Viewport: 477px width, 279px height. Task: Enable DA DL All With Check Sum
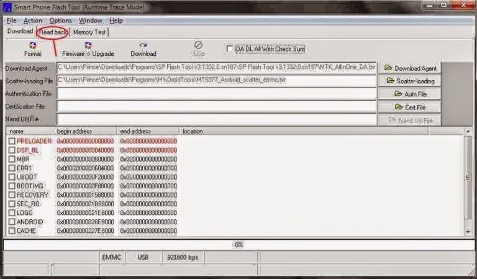click(x=230, y=48)
